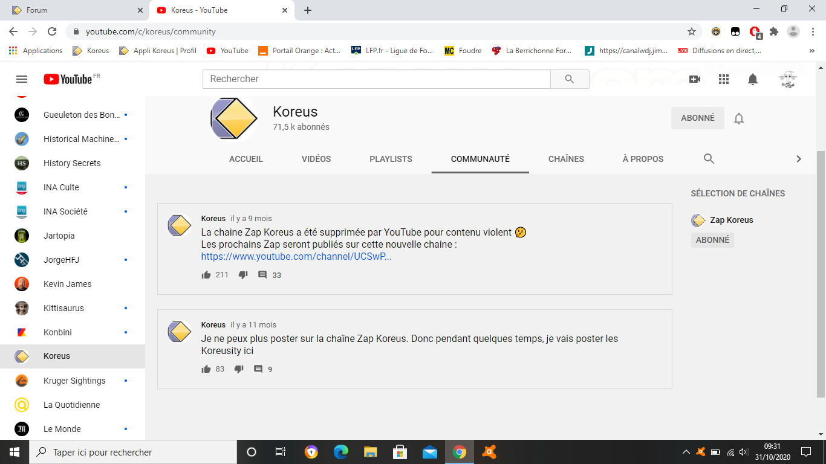
Task: Show hidden Windows system tray icons
Action: [686, 452]
